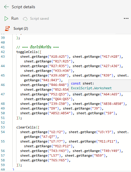Click the orange script file icon
Screen dimensions: 131x172
click(7, 29)
